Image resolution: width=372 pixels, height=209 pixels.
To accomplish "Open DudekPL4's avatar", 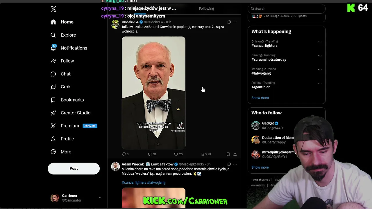I will click(115, 24).
